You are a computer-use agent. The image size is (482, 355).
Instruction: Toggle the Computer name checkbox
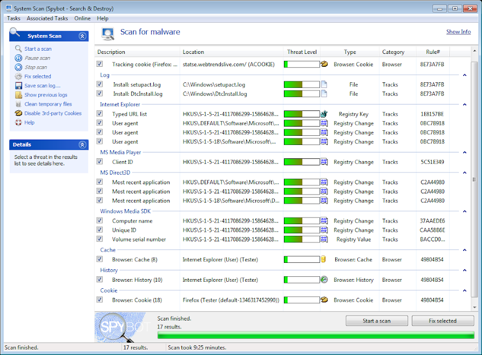(99, 220)
